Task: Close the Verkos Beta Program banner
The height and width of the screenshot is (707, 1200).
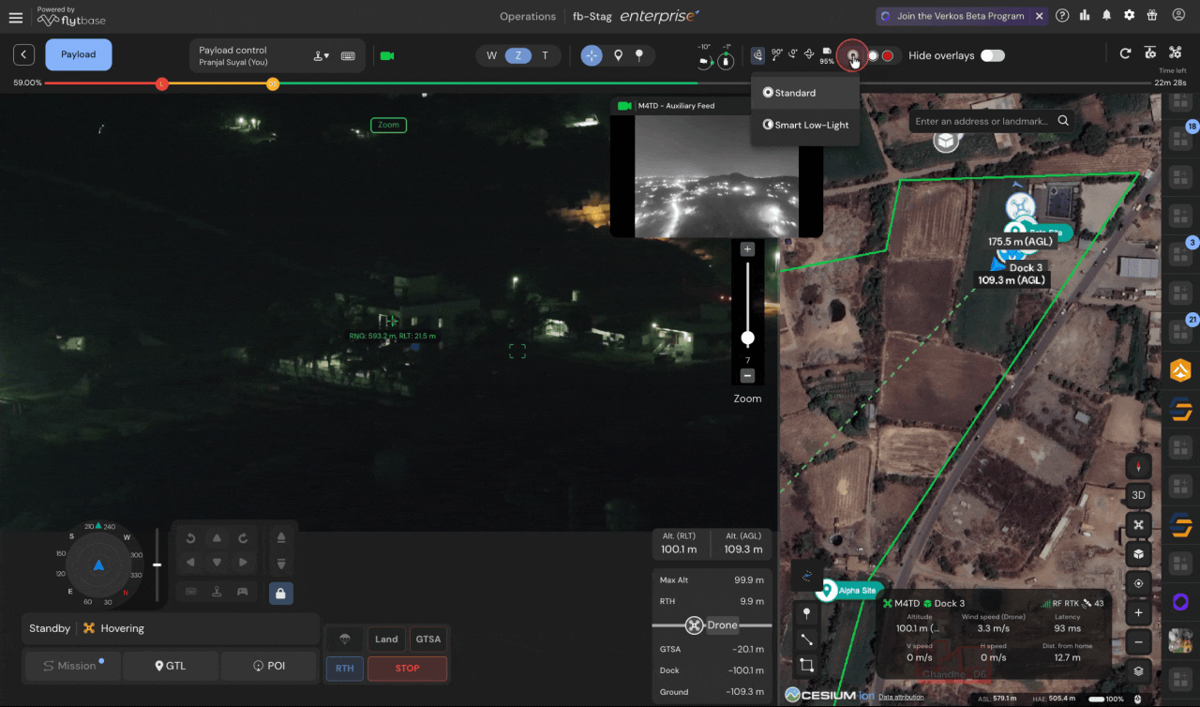Action: [x=1040, y=16]
